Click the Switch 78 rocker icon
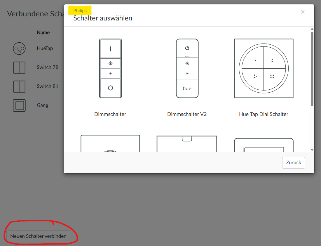The height and width of the screenshot is (246, 321). [19, 67]
